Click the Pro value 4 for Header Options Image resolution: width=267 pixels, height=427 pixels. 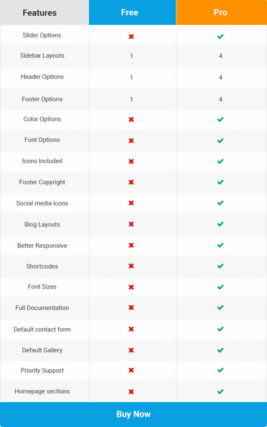220,78
